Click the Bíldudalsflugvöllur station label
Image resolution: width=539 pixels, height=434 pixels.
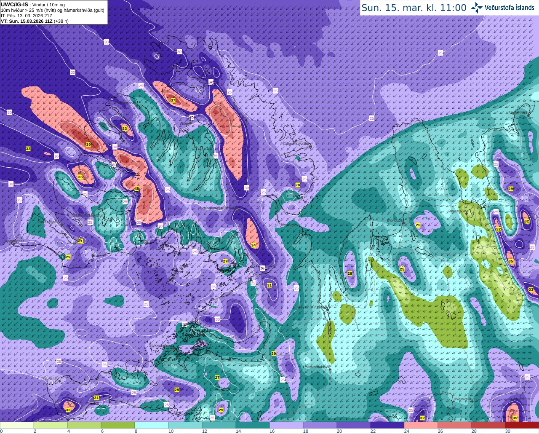coord(88,215)
